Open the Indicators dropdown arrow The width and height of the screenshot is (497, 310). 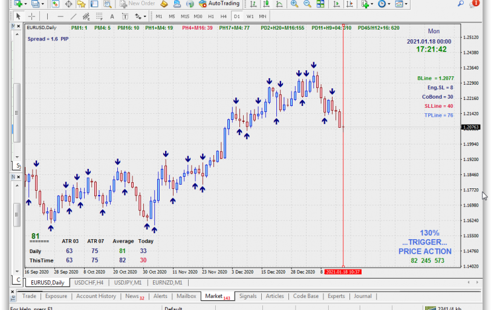372,4
